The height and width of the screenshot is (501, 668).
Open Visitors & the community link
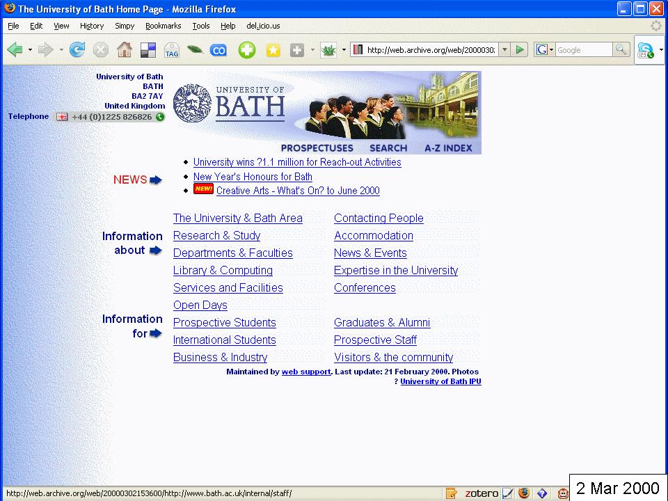394,358
